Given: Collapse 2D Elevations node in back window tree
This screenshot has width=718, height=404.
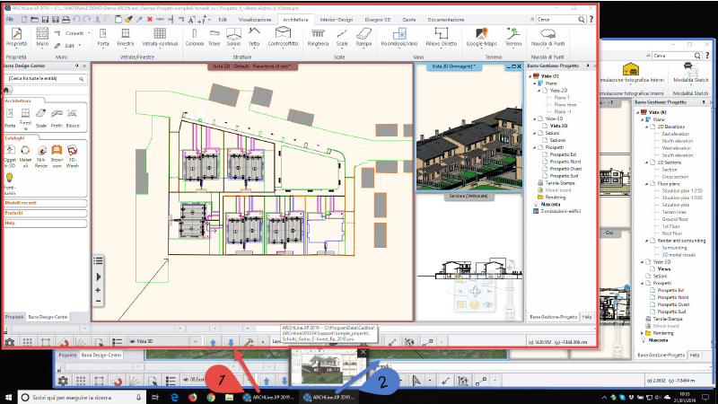Looking at the screenshot, I should tap(646, 127).
